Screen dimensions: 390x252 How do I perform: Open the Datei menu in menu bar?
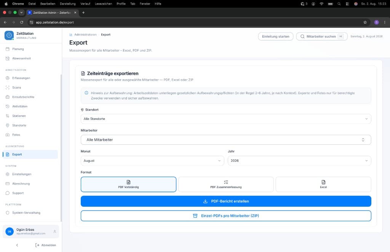(x=32, y=4)
